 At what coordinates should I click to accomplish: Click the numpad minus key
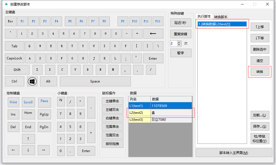click(91, 108)
